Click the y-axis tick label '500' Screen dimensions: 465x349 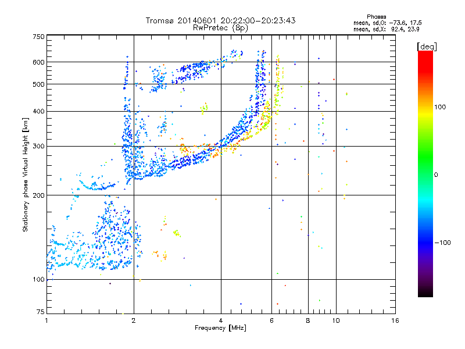(x=38, y=84)
